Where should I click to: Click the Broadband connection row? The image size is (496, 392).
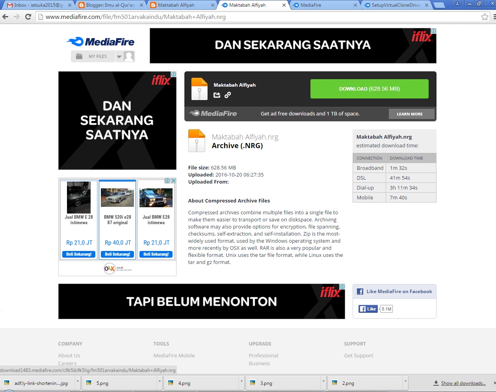click(x=394, y=168)
